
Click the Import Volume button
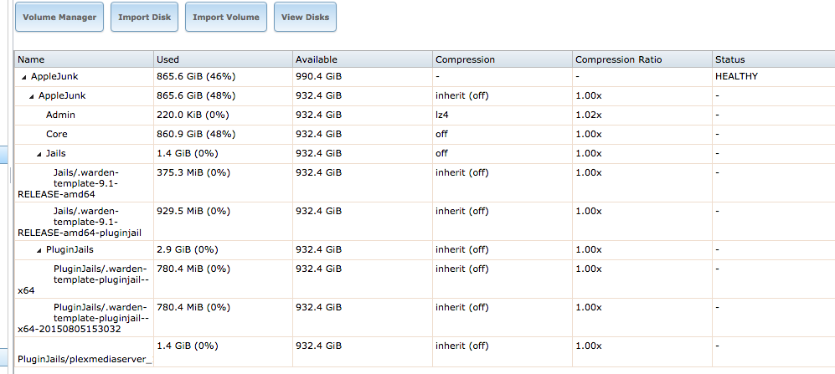pos(226,17)
